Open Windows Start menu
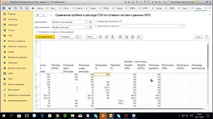213x119 pixels. (4, 116)
